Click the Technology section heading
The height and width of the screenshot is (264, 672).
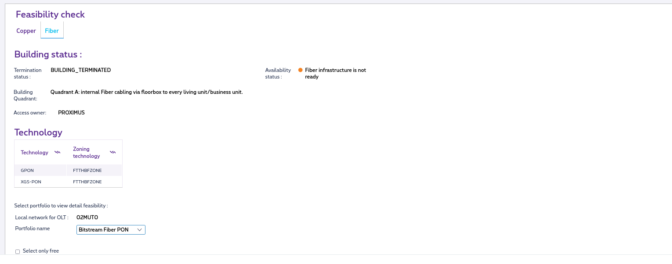38,132
